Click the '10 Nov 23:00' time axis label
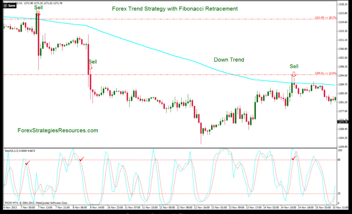352x214 pixels. click(x=115, y=208)
